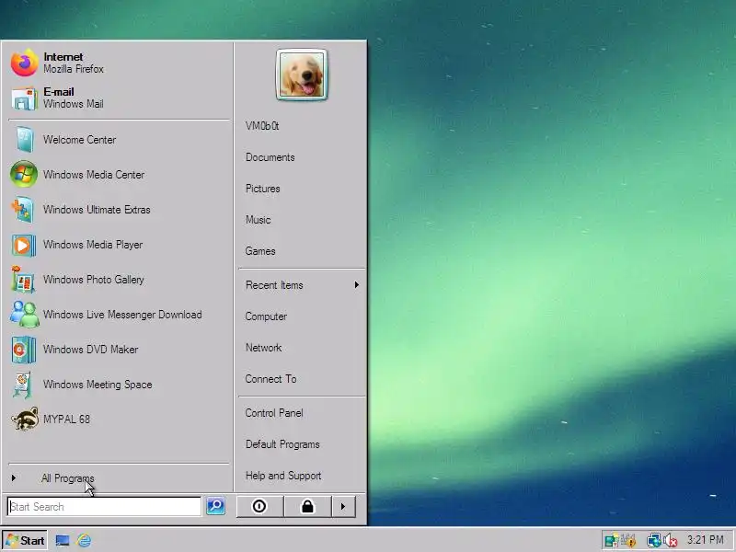736x552 pixels.
Task: Expand the Recent Items submenu
Action: pos(302,285)
